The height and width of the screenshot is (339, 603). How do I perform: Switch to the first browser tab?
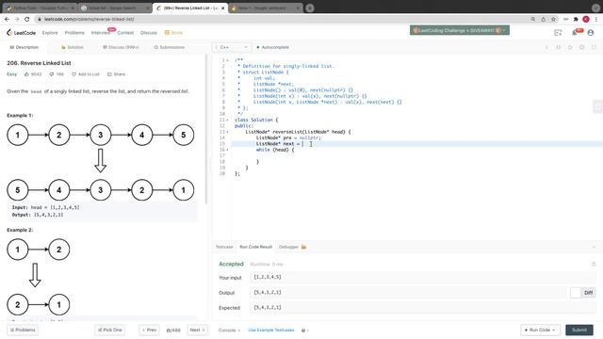click(40, 8)
